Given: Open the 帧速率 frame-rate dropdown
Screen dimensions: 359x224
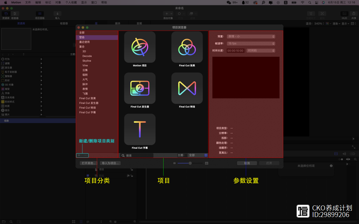Looking at the screenshot, I should click(x=251, y=43).
